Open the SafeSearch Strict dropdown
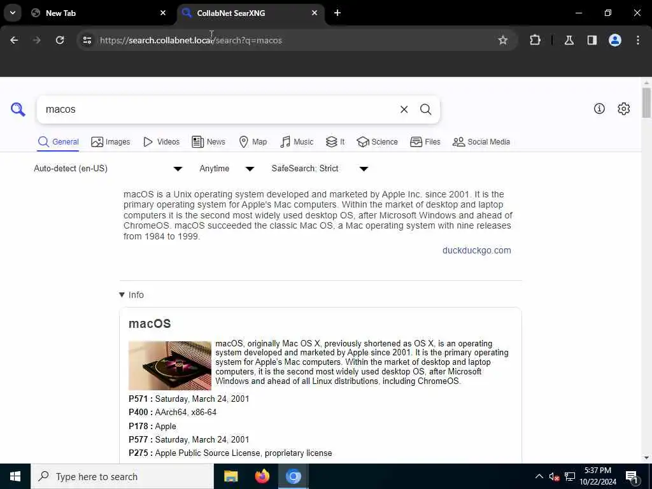The height and width of the screenshot is (489, 652). pyautogui.click(x=320, y=168)
